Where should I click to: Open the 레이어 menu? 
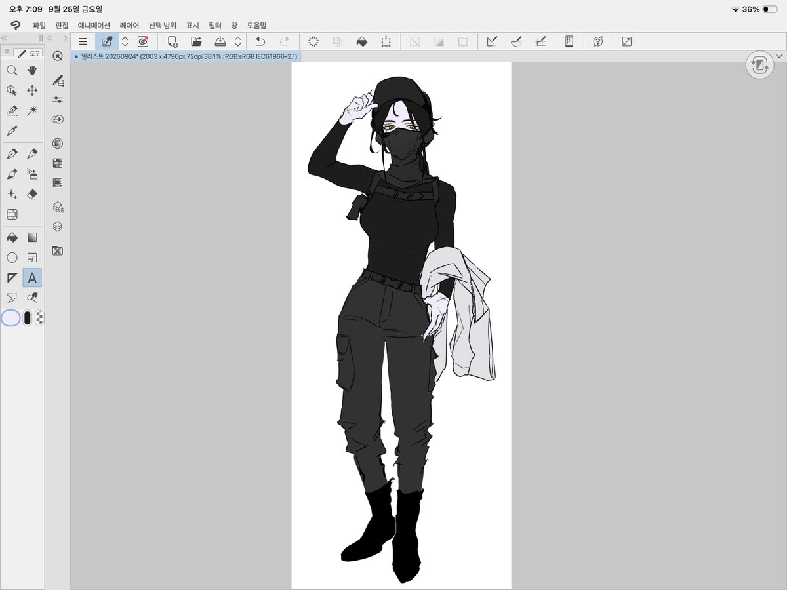click(129, 26)
